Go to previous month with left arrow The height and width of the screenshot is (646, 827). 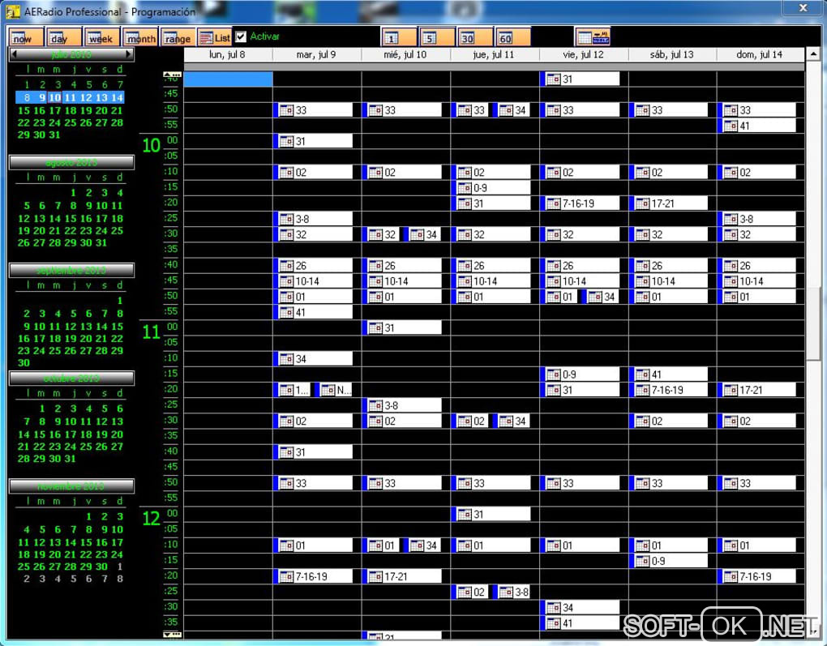(15, 53)
